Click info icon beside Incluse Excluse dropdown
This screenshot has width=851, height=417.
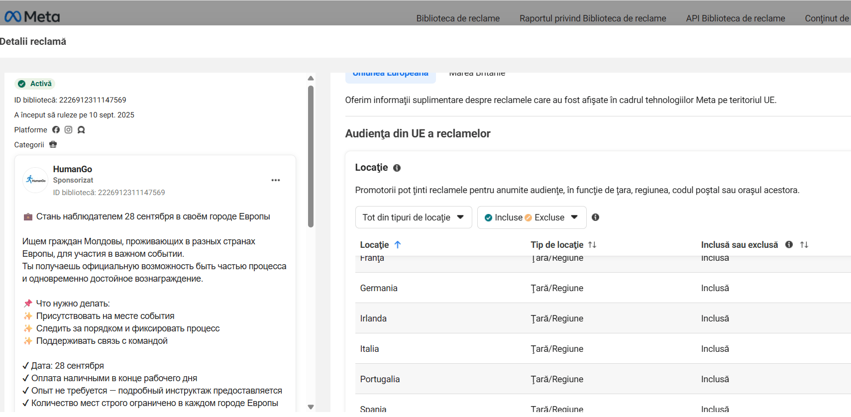tap(595, 217)
